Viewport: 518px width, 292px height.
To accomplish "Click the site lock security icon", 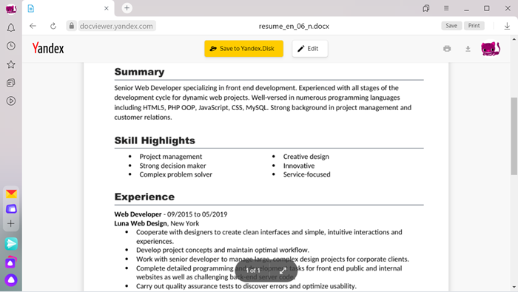I will [x=71, y=26].
